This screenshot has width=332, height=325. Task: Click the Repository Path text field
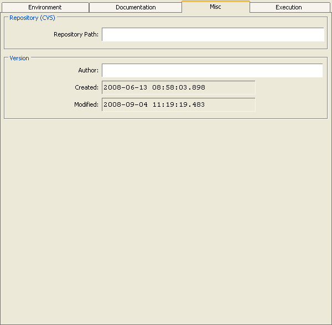coord(212,35)
